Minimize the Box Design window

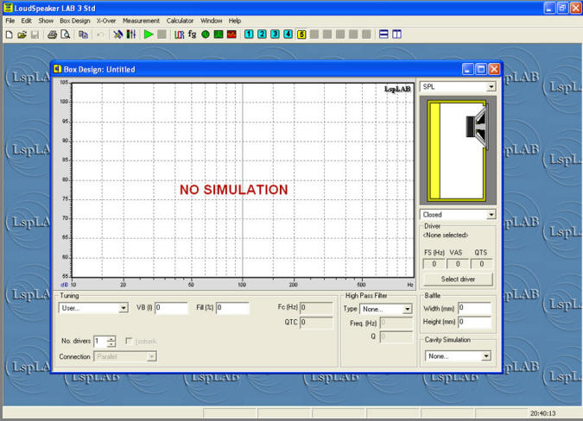(468, 69)
